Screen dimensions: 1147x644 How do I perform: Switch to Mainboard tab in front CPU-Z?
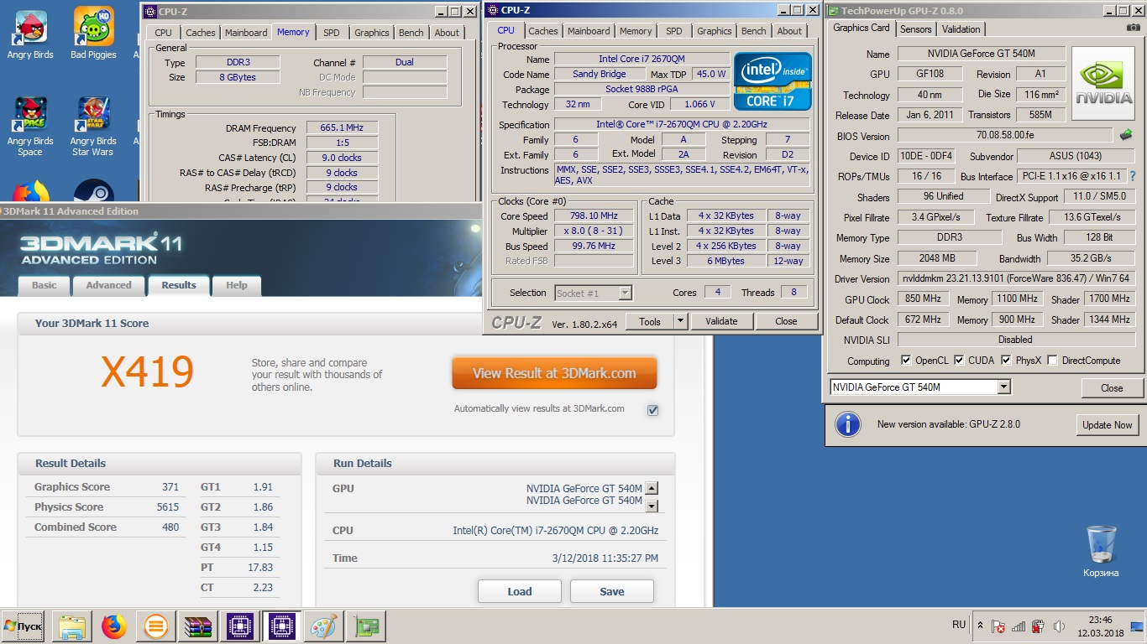click(589, 31)
